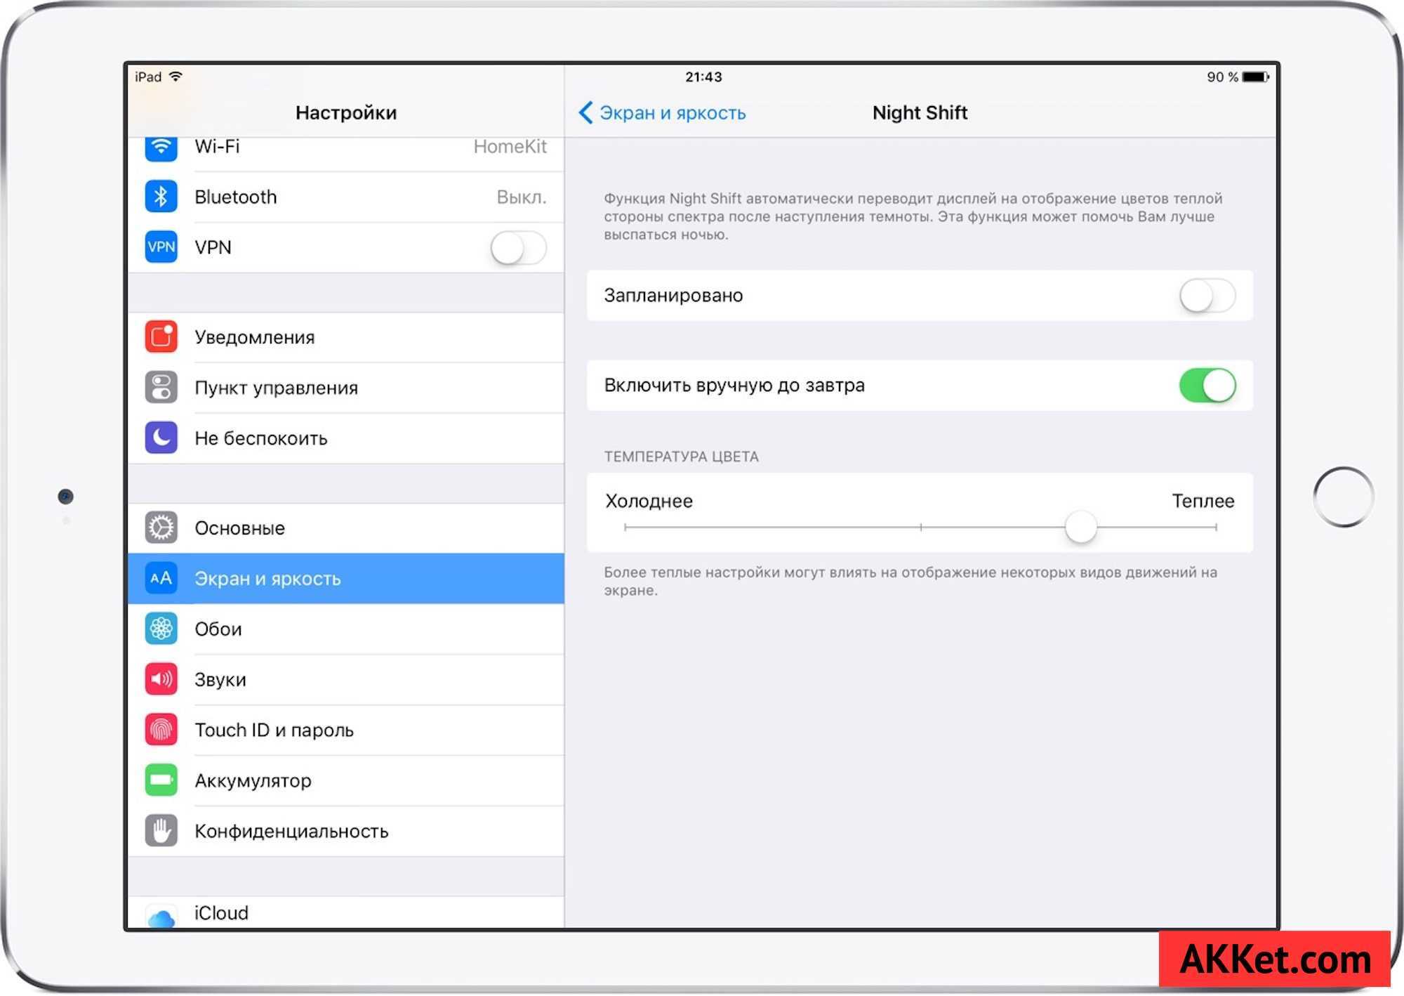
Task: Tap the ТЕМПЕРАТУРА ЦВЕТА section header
Action: tap(681, 457)
